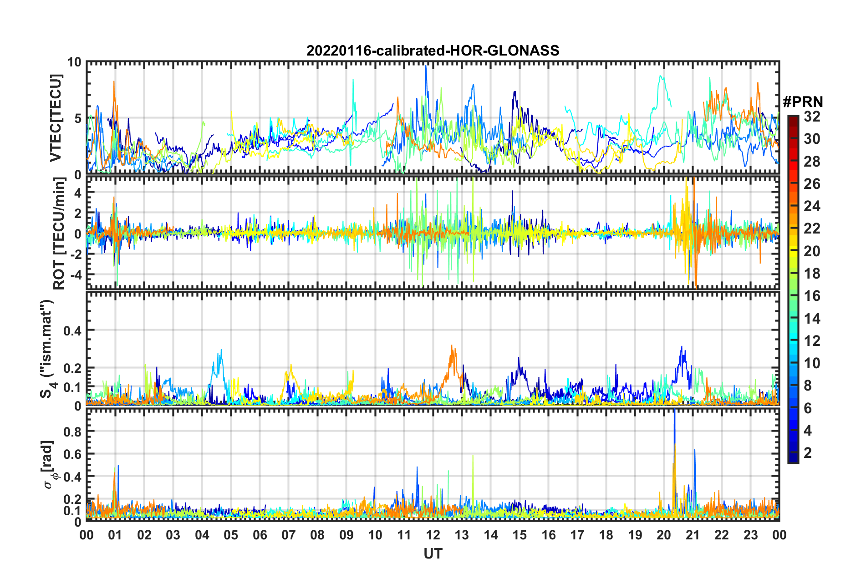Select colorbar tick label 30
The height and width of the screenshot is (579, 866).
812,139
